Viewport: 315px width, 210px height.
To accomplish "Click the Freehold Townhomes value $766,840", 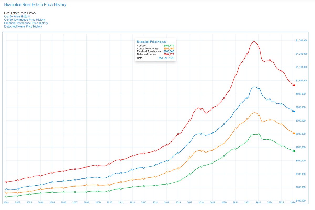I will pyautogui.click(x=169, y=51).
